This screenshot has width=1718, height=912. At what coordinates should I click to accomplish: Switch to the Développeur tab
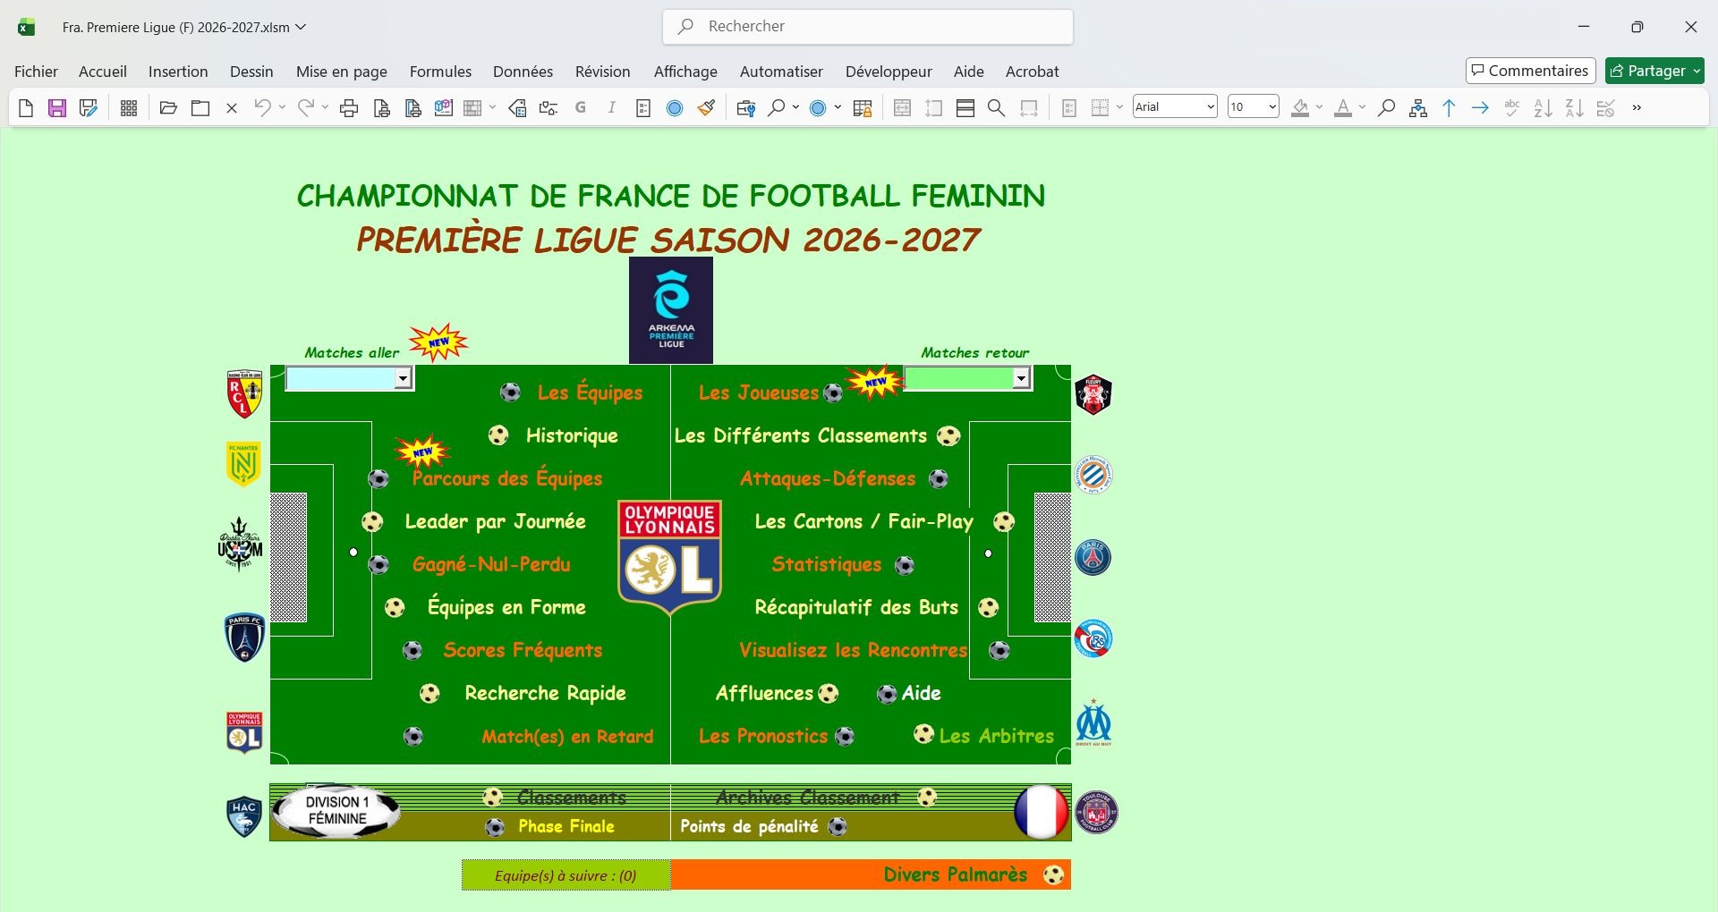(889, 72)
